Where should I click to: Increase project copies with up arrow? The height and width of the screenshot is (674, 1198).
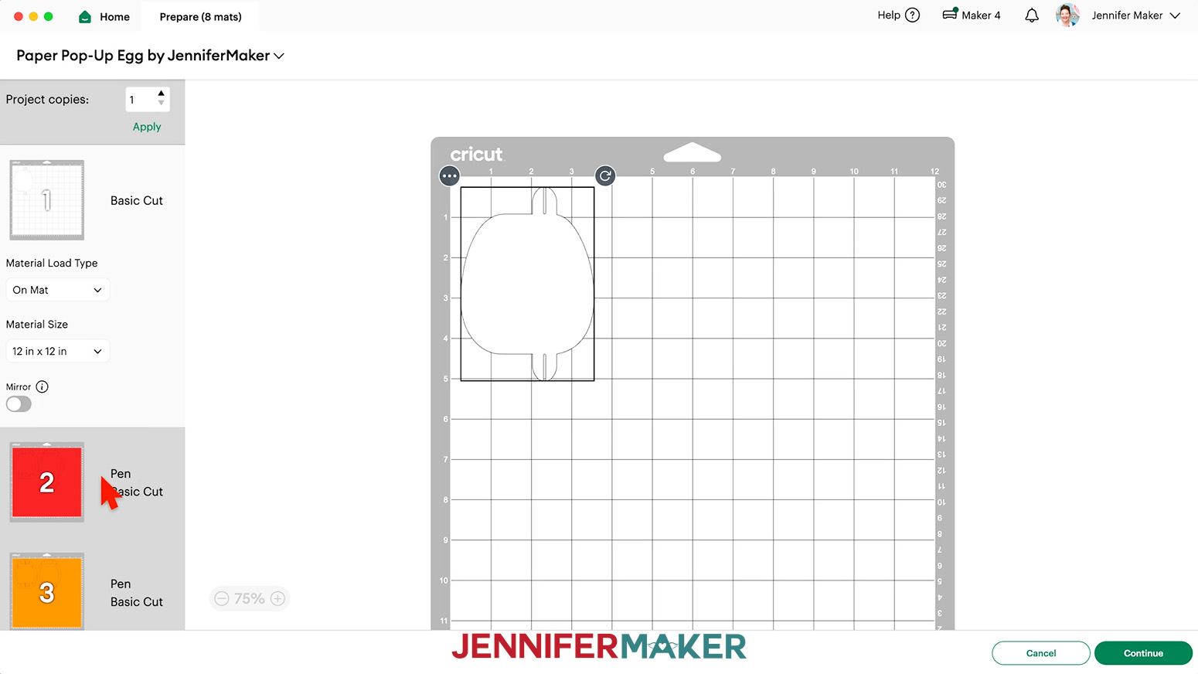pyautogui.click(x=161, y=94)
